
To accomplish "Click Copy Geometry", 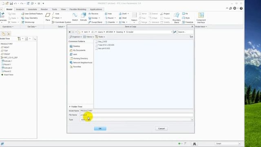I will (30, 18).
